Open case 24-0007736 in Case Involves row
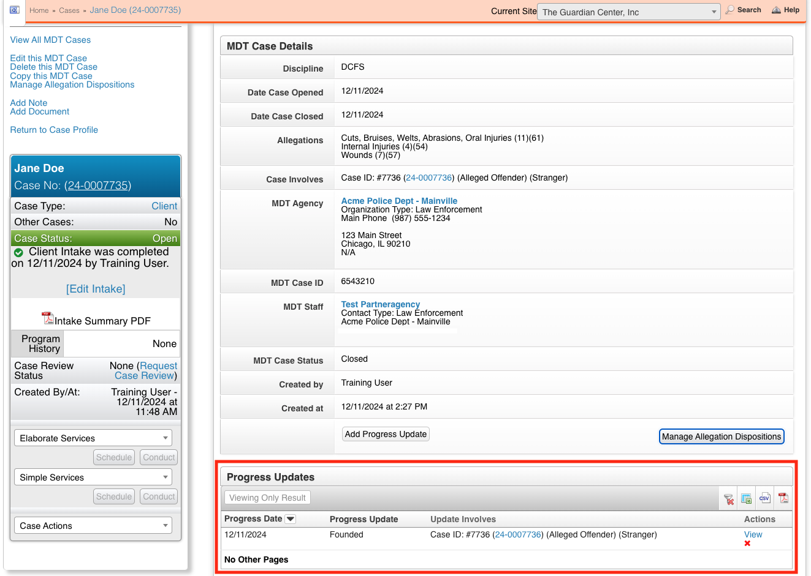811x576 pixels. [x=429, y=178]
